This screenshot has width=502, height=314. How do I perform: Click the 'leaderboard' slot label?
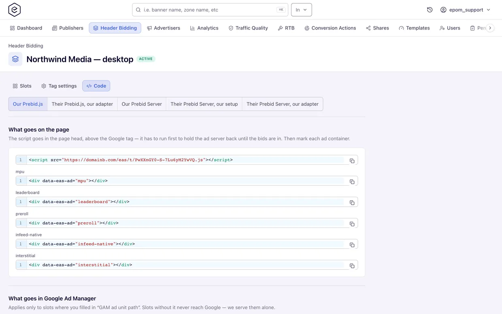(x=28, y=193)
